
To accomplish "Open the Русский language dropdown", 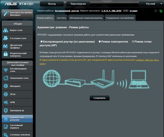I will click(x=151, y=4).
